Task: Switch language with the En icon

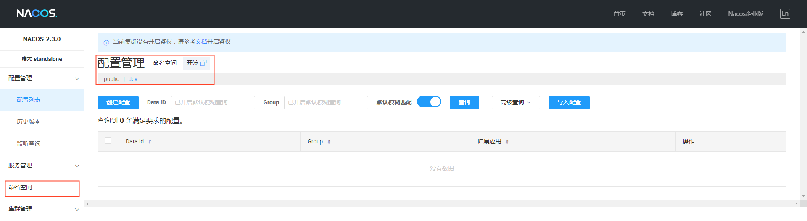Action: [x=785, y=13]
